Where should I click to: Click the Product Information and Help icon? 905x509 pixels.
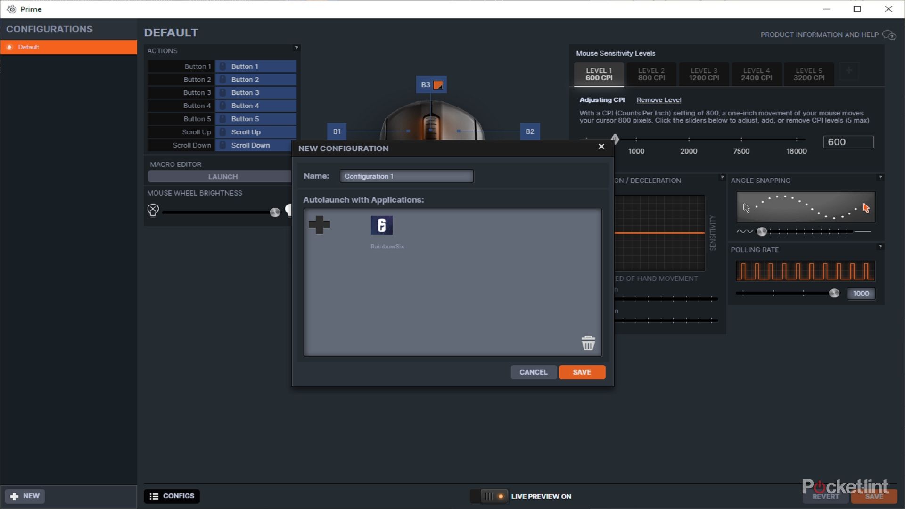pos(889,35)
